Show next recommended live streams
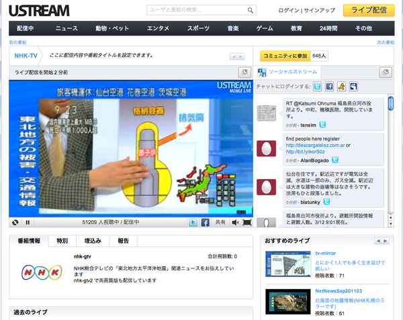 (x=386, y=241)
